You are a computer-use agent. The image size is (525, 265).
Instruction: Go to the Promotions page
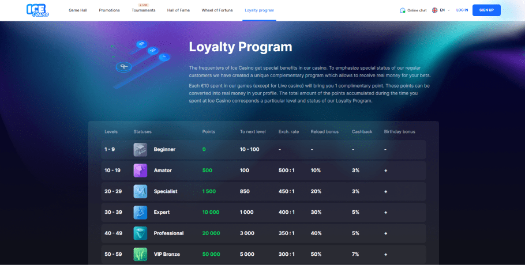109,10
